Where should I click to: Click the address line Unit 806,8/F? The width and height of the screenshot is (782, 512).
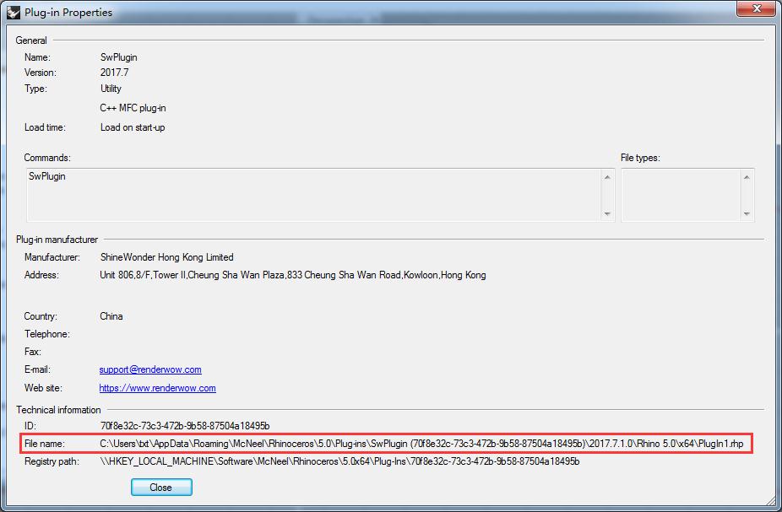293,275
